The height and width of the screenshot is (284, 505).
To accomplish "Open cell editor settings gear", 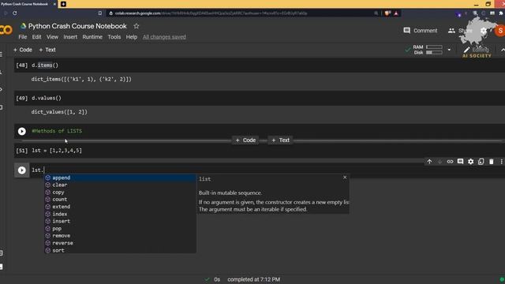I will tap(470, 162).
